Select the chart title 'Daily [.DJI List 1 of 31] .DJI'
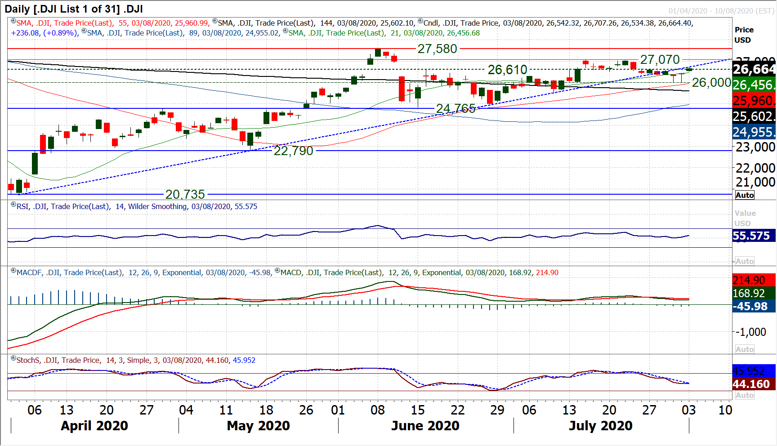The width and height of the screenshot is (777, 446). point(74,9)
